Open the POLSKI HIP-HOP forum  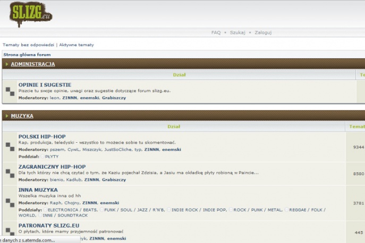[42, 136]
